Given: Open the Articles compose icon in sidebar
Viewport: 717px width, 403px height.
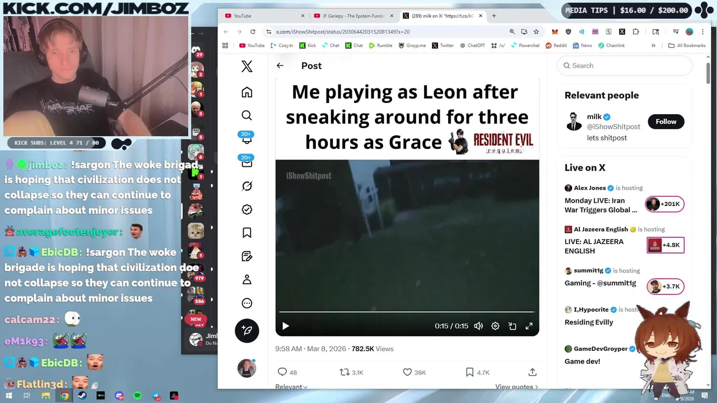Looking at the screenshot, I should pyautogui.click(x=246, y=256).
